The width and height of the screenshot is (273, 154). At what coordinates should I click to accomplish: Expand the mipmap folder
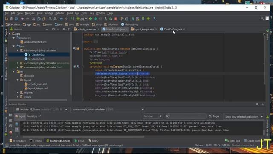17,92
